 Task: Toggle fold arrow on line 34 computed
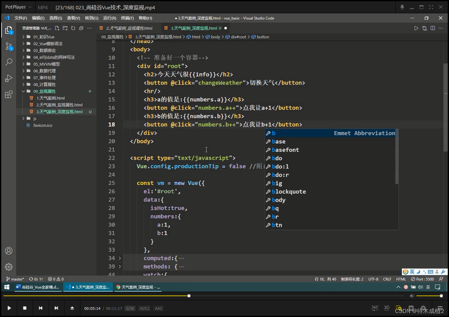(x=120, y=258)
